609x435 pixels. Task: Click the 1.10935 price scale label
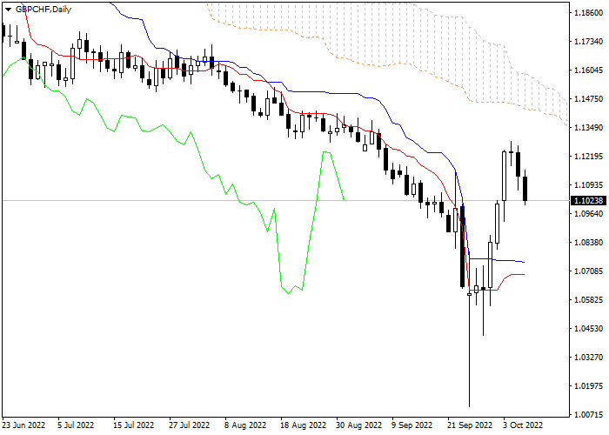coord(589,184)
